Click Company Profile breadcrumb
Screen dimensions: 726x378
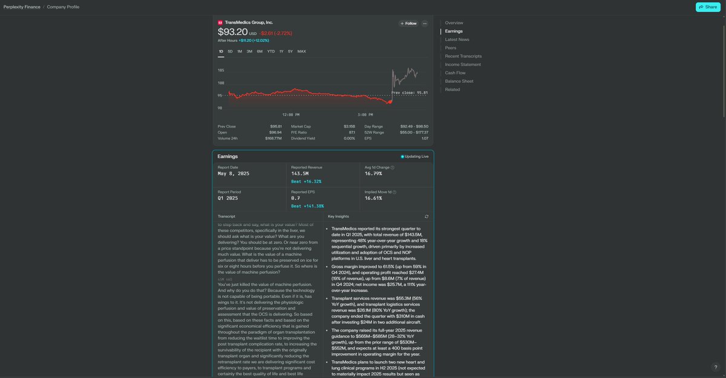[63, 7]
